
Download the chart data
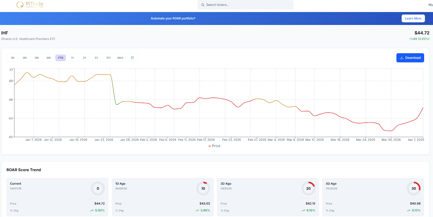410,58
